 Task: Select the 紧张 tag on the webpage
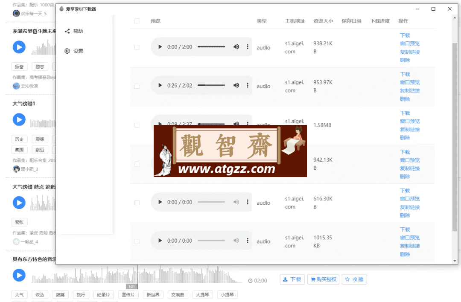click(19, 222)
